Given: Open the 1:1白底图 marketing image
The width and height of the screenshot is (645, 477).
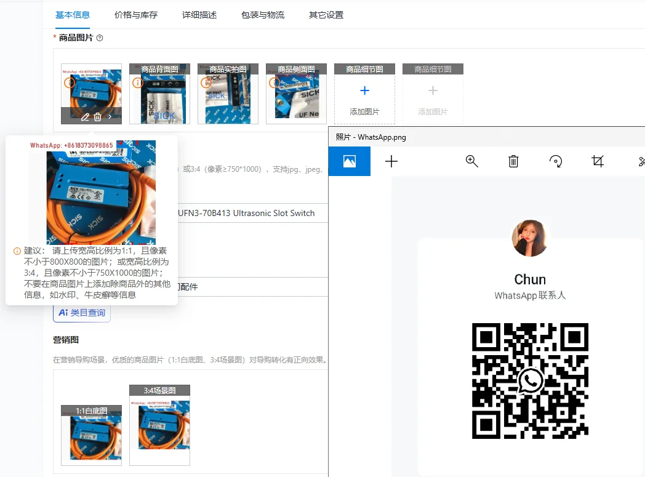Looking at the screenshot, I should point(91,436).
